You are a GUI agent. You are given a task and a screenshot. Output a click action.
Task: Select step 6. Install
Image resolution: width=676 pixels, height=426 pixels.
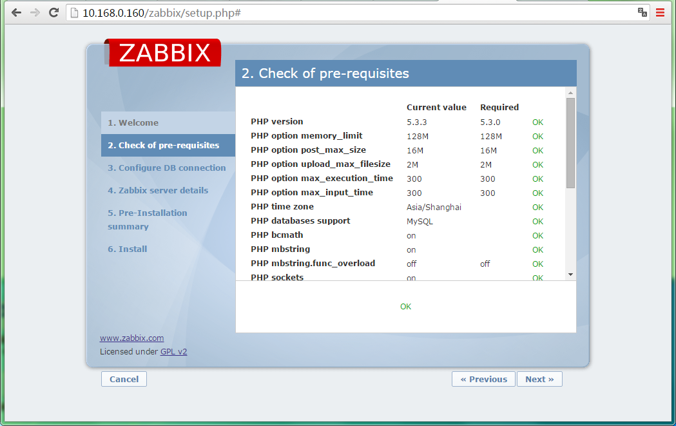[127, 249]
